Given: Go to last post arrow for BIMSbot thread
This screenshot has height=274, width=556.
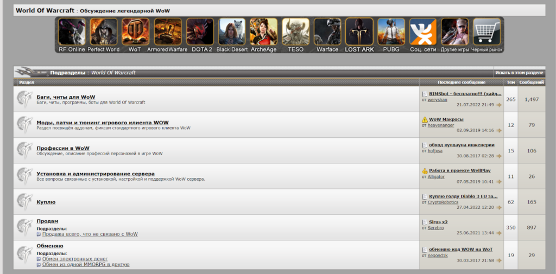Looking at the screenshot, I should [x=499, y=105].
